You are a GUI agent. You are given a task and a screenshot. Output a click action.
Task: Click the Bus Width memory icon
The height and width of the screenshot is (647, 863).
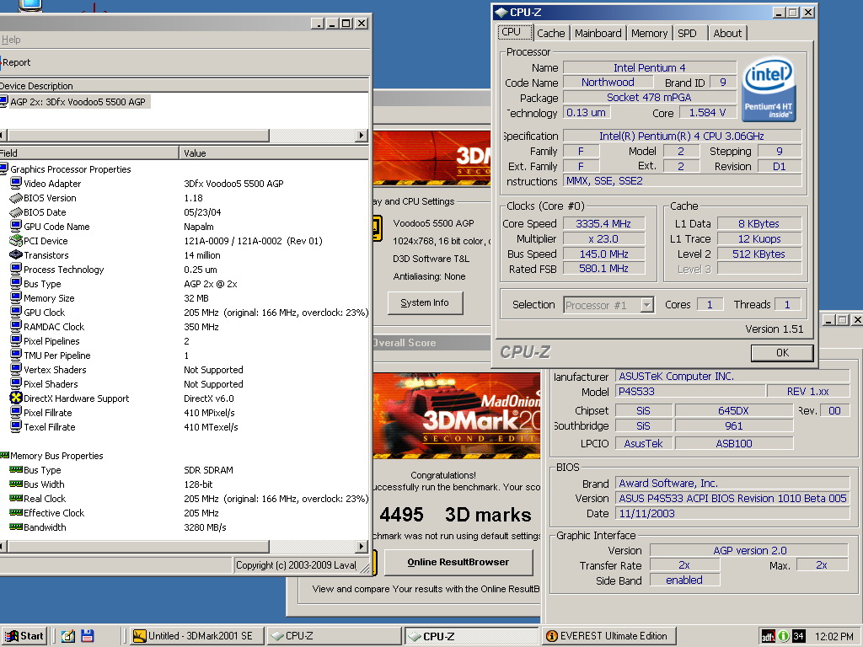[x=16, y=484]
